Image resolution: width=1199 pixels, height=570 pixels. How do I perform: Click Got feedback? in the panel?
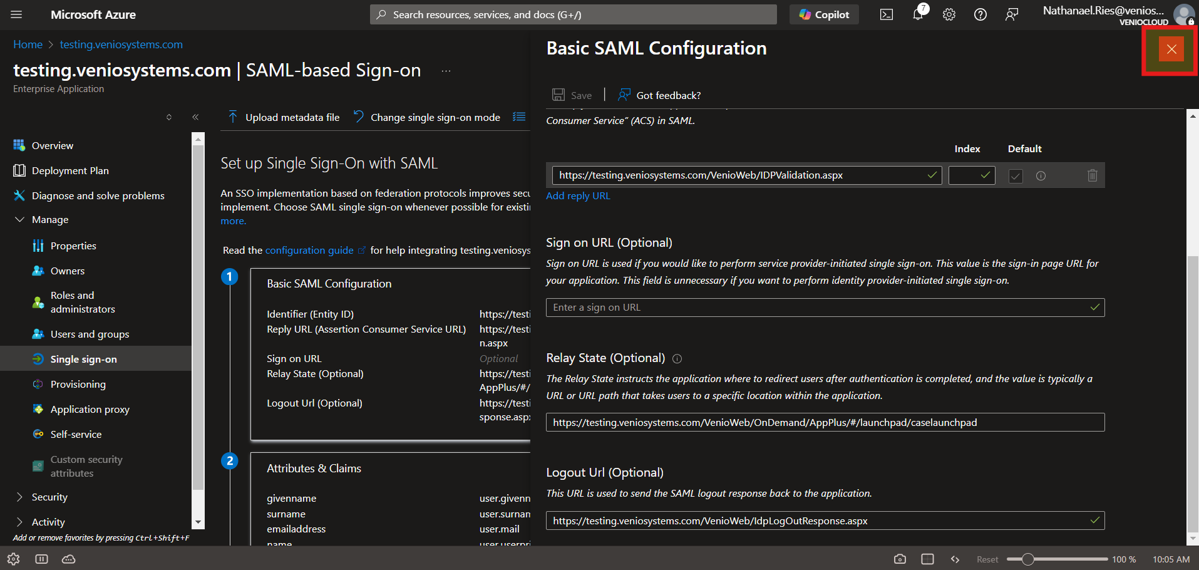659,95
